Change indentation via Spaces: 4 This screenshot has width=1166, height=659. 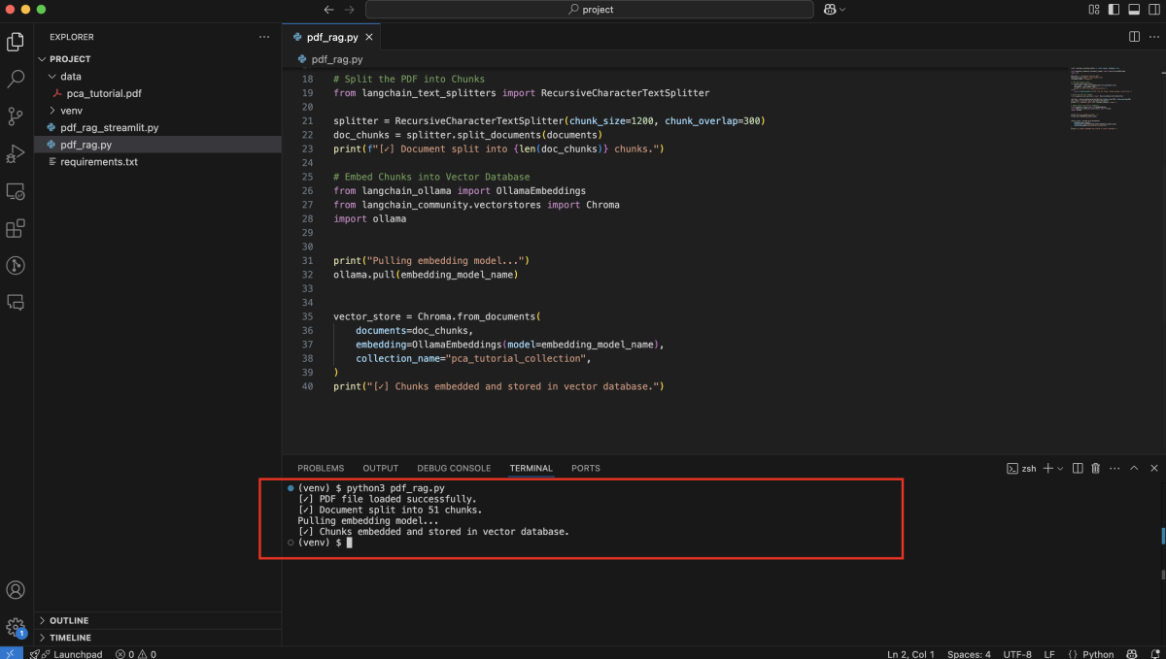(x=970, y=654)
